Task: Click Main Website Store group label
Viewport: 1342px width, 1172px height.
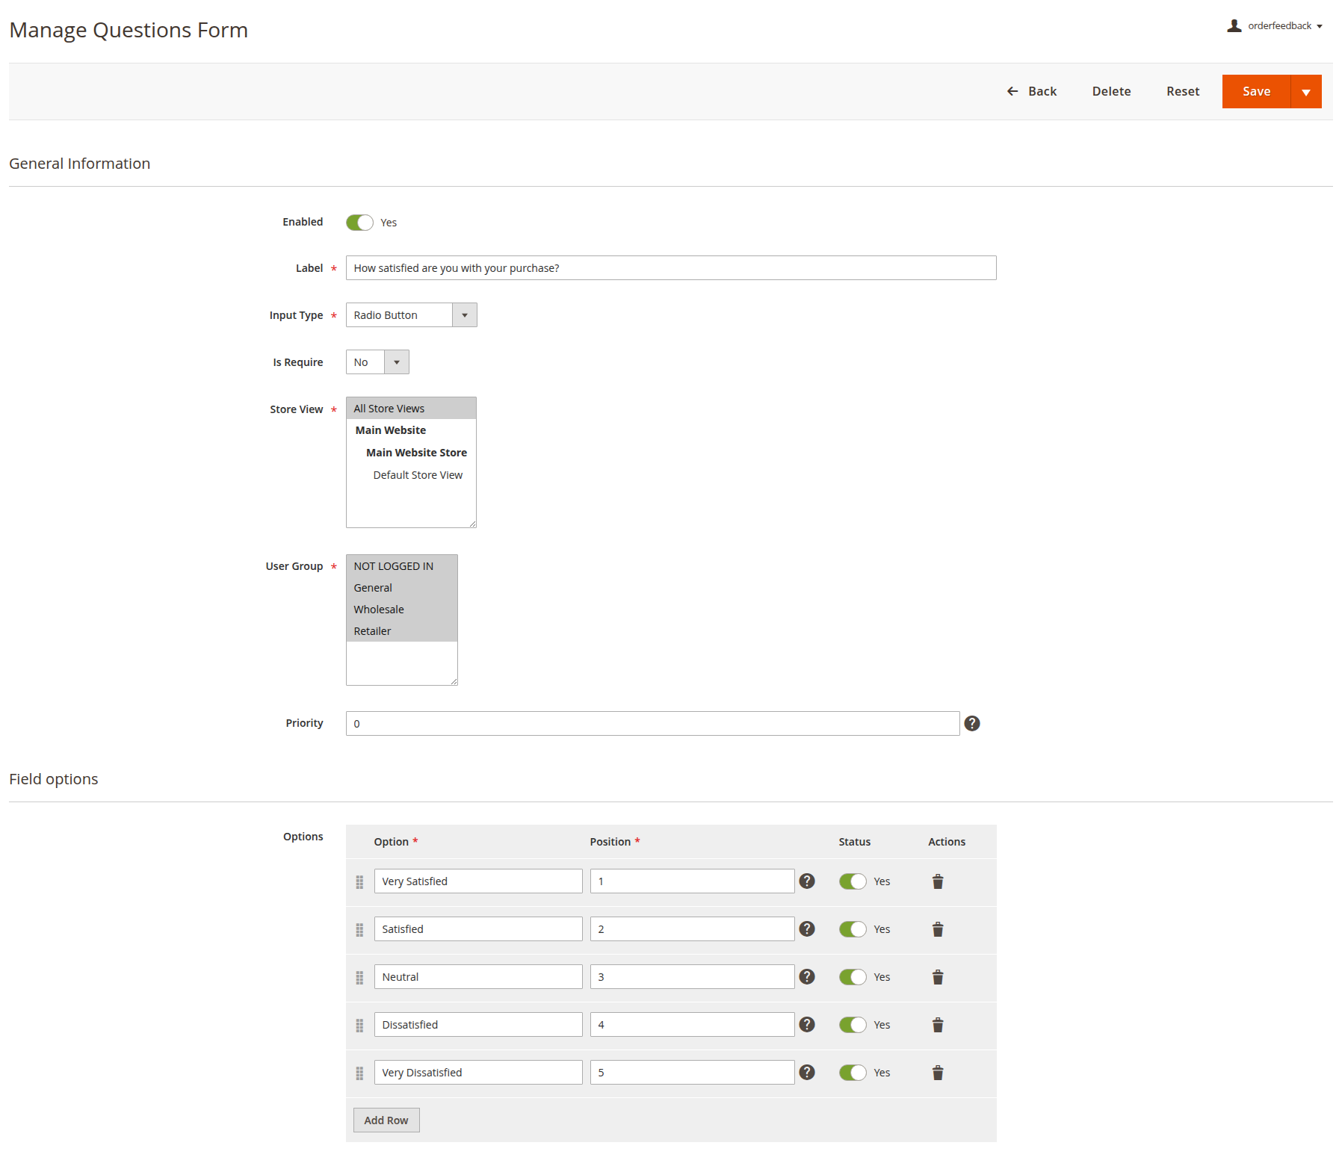Action: (x=416, y=453)
